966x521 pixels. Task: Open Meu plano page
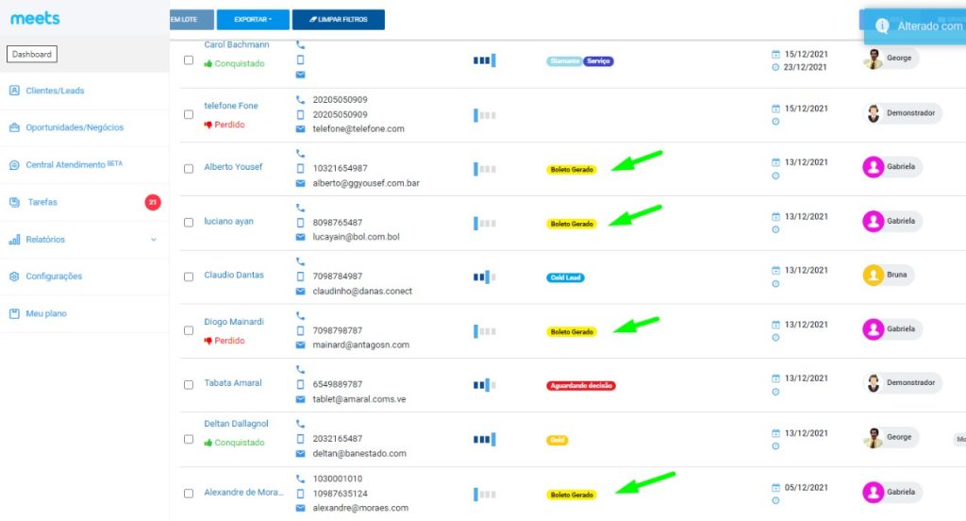[x=46, y=313]
